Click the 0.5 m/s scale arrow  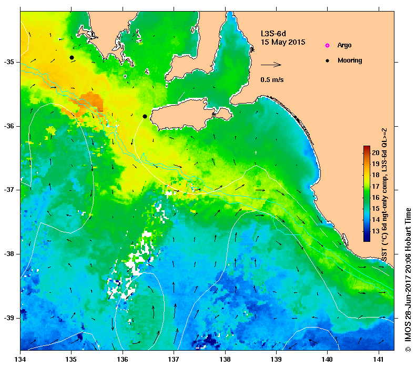271,65
